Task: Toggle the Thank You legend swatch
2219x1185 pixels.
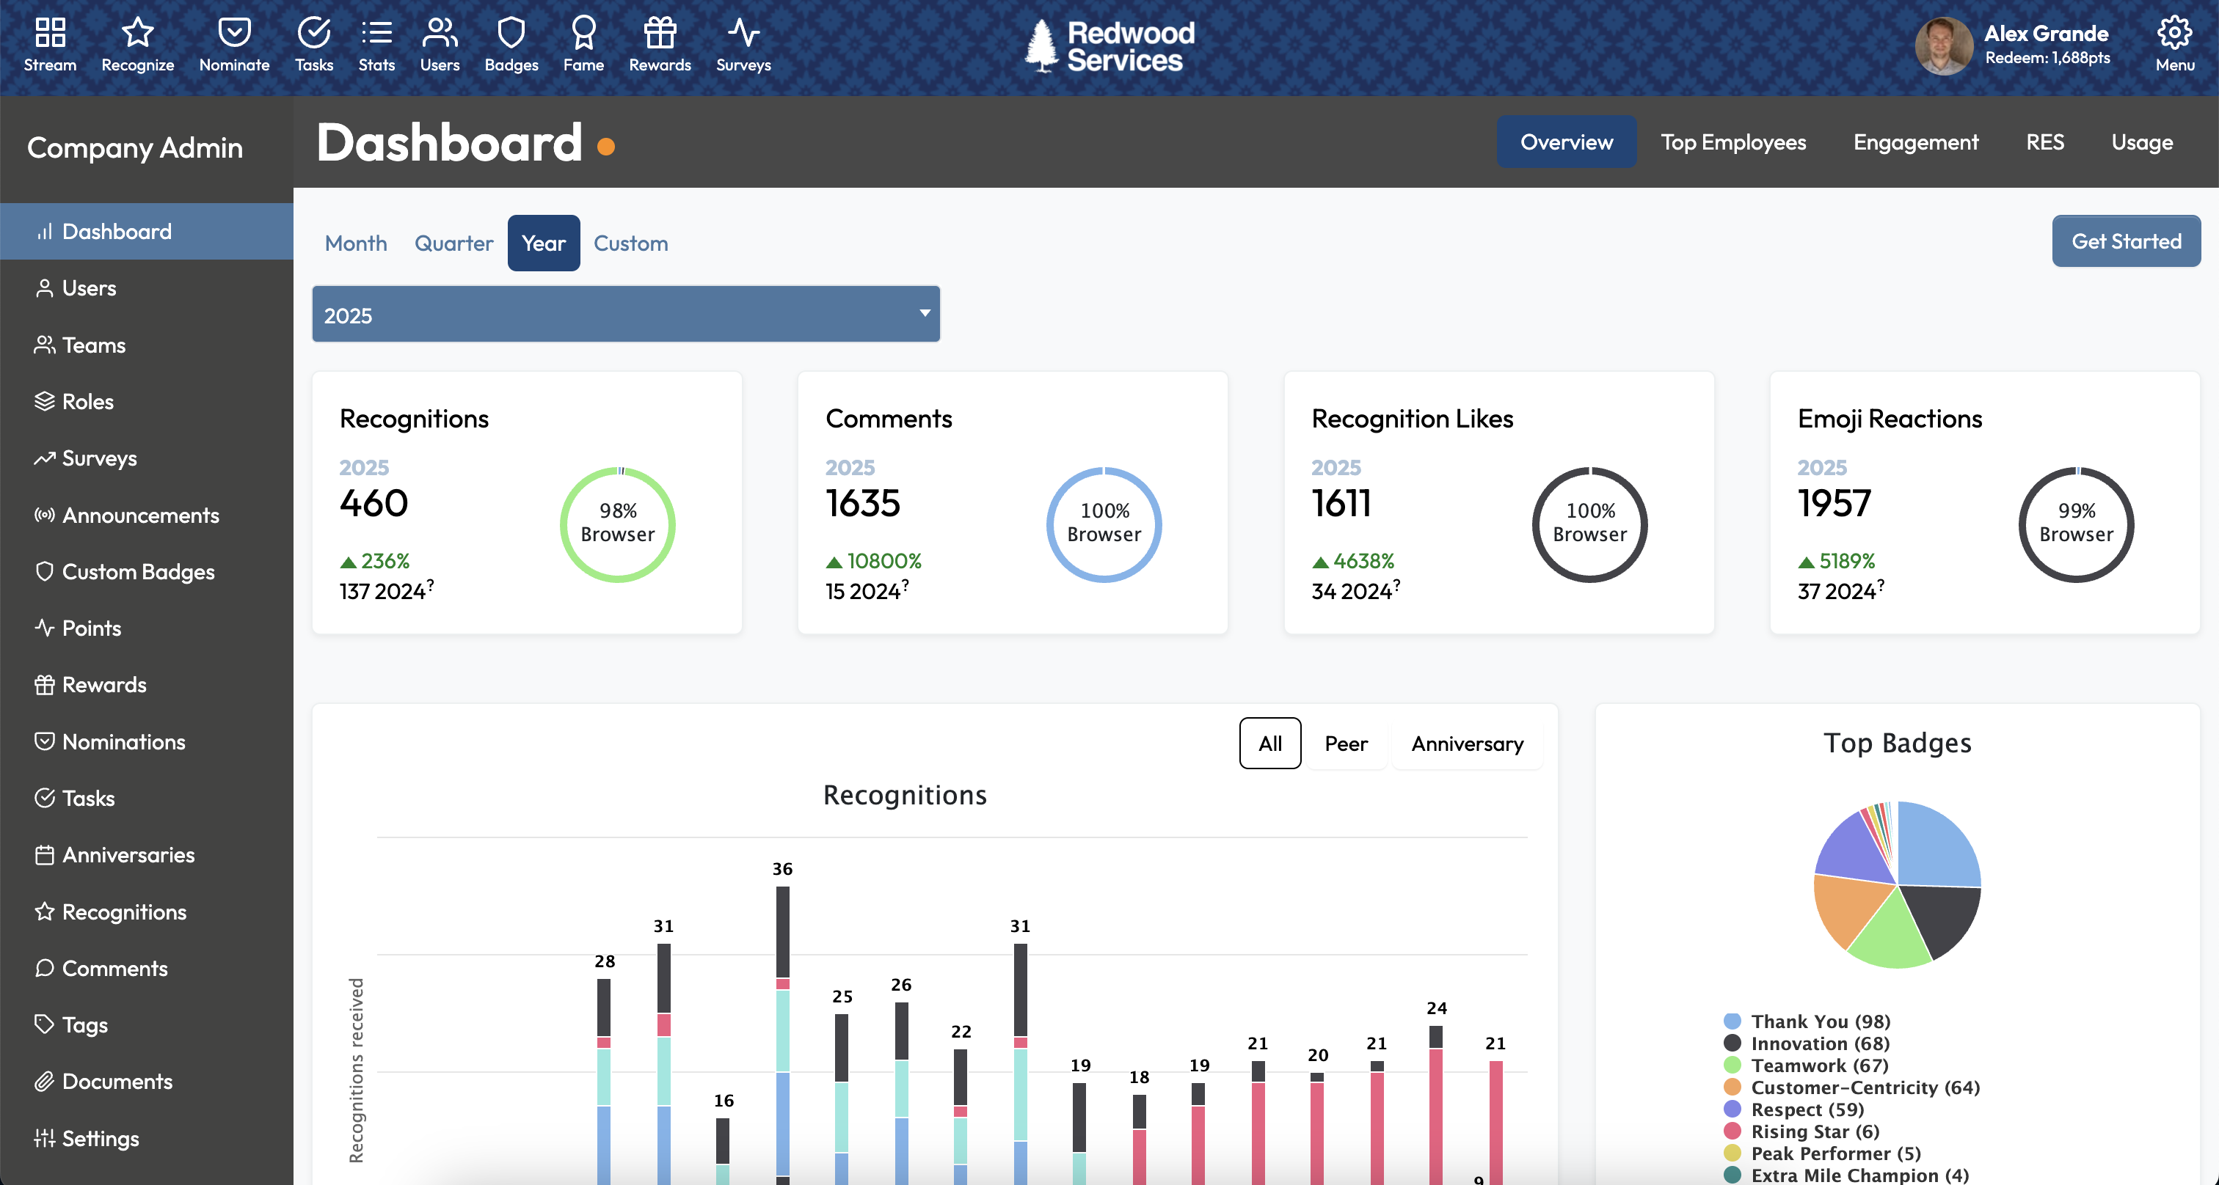Action: (1732, 1021)
